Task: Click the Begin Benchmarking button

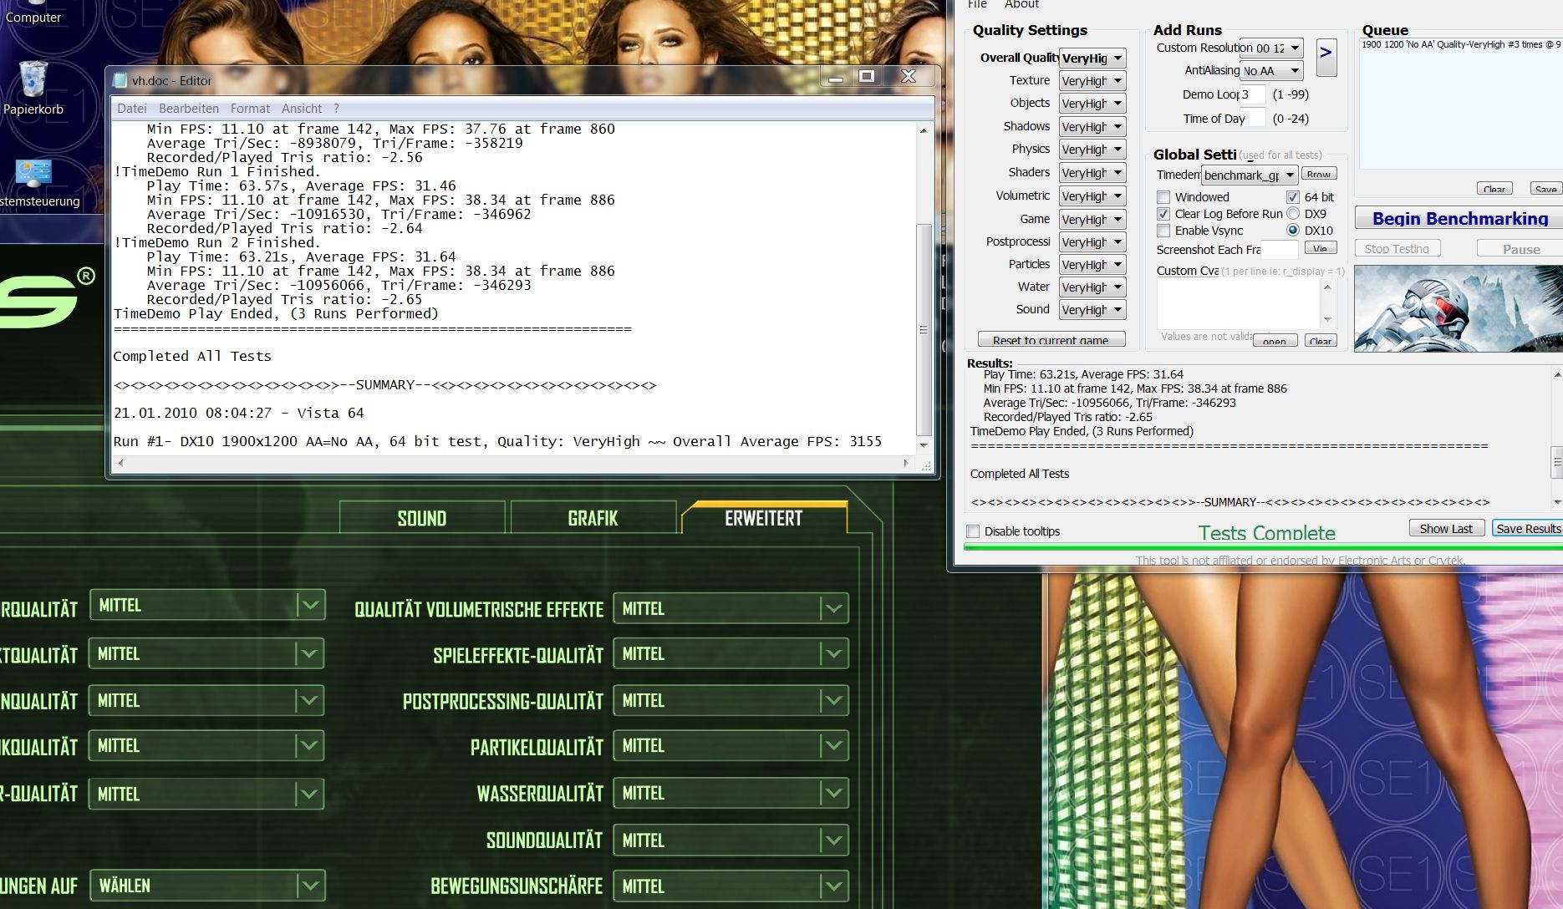Action: 1459,219
